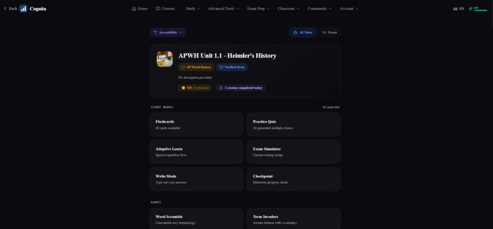The width and height of the screenshot is (493, 229).
Task: Open the Checkpoint progress check
Action: [x=294, y=179]
